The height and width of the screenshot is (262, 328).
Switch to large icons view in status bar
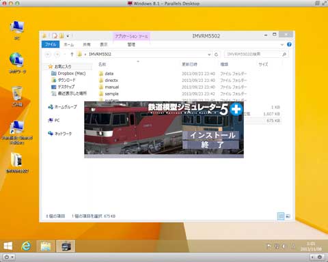click(288, 216)
